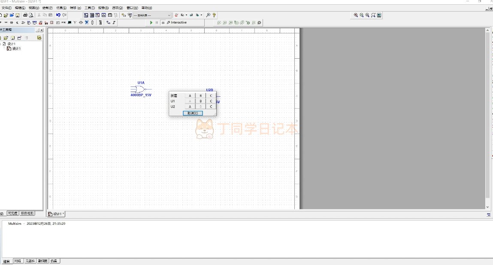The image size is (493, 265).
Task: Open the in-use list dropdown
Action: pyautogui.click(x=169, y=15)
